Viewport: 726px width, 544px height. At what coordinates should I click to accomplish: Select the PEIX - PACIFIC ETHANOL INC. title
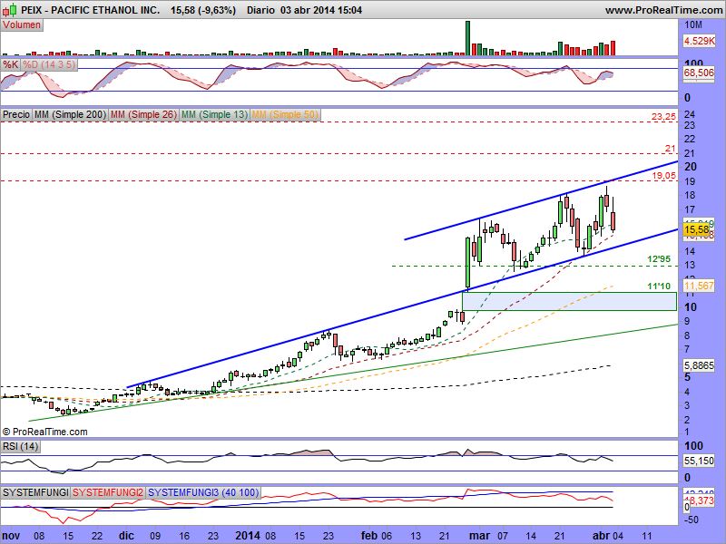click(x=91, y=10)
